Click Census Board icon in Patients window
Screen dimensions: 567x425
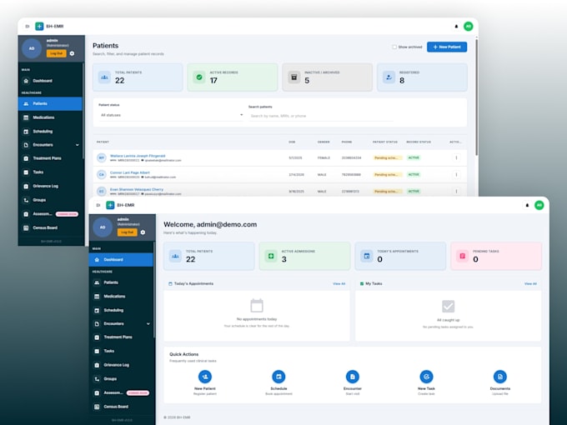[x=26, y=228]
